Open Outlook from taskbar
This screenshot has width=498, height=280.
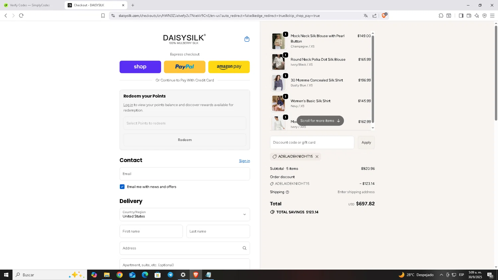point(132,275)
